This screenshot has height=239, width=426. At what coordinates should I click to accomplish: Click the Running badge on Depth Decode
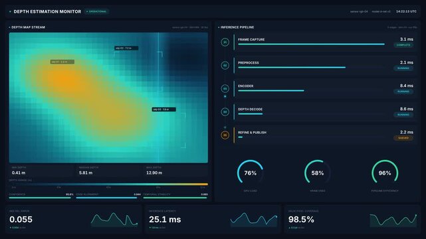coord(403,115)
